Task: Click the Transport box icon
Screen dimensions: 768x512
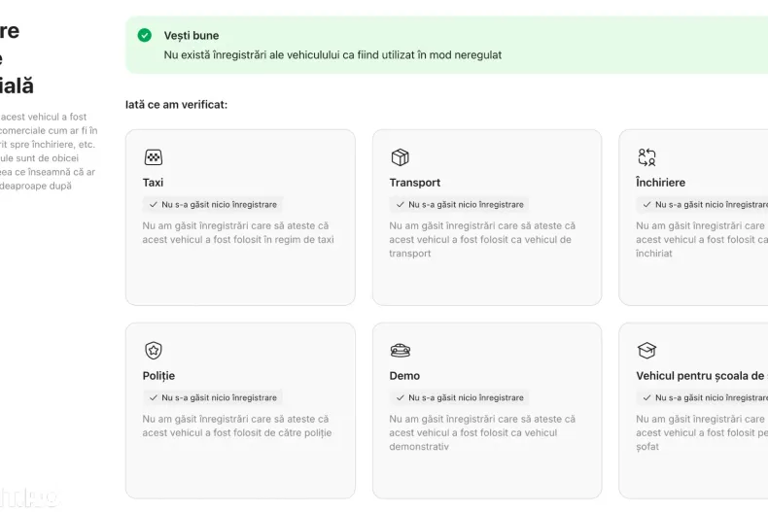Action: (x=400, y=157)
